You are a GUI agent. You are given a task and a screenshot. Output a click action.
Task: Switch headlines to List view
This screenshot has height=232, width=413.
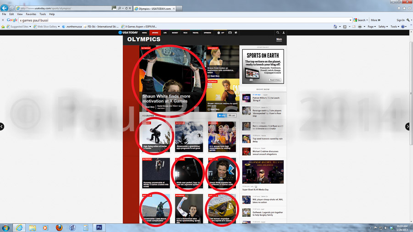(x=232, y=116)
